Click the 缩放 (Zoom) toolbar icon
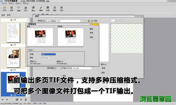The image size is (176, 105). (55, 9)
